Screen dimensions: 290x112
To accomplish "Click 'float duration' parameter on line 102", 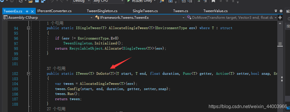I will tap(164, 74).
